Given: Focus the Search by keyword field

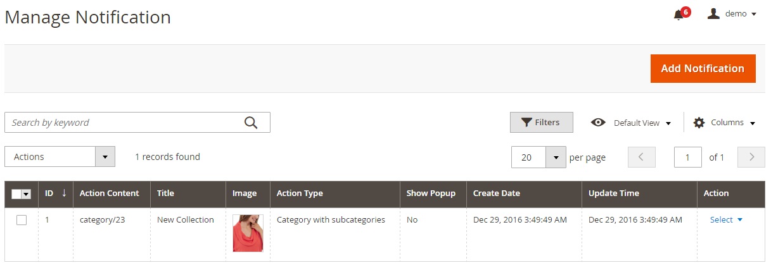Looking at the screenshot, I should coord(124,123).
